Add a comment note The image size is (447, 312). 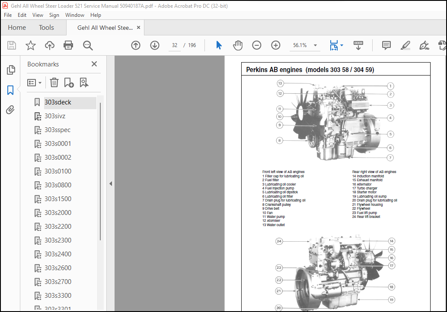click(386, 45)
